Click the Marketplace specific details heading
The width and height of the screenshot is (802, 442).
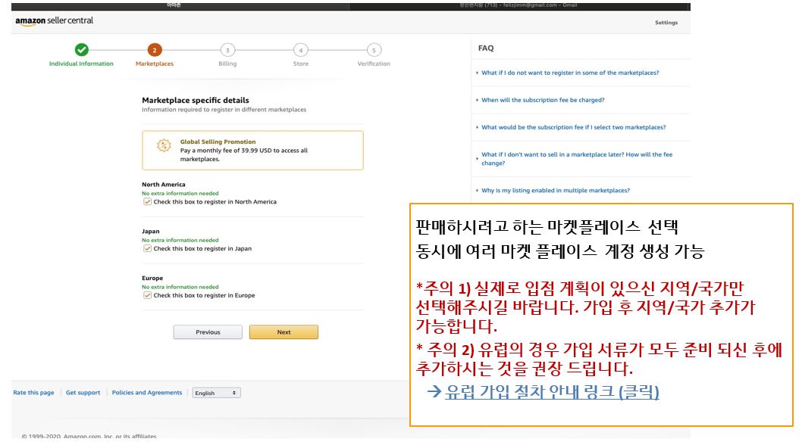pyautogui.click(x=196, y=101)
